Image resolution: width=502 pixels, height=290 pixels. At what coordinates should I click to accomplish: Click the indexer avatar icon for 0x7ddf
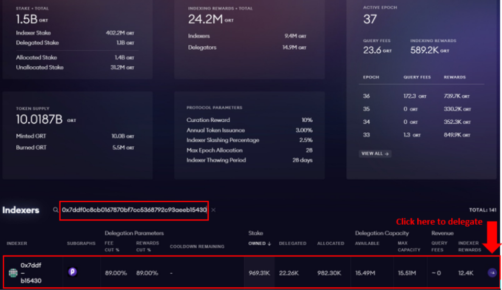click(13, 273)
